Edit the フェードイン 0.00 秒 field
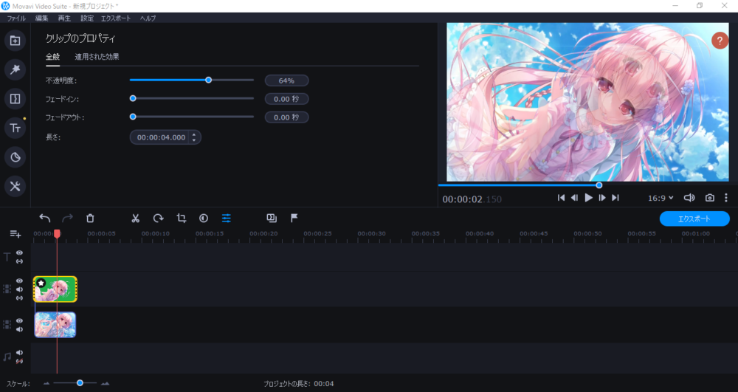 286,99
